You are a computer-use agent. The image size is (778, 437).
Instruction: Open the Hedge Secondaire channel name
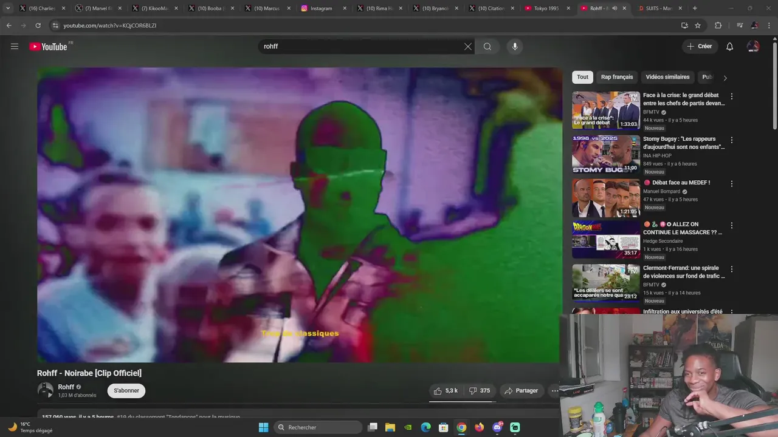[663, 241]
